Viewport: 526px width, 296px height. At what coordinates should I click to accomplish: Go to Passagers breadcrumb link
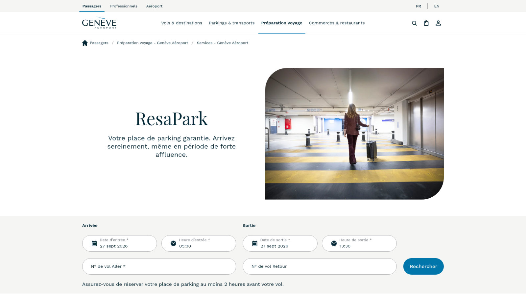pyautogui.click(x=99, y=43)
